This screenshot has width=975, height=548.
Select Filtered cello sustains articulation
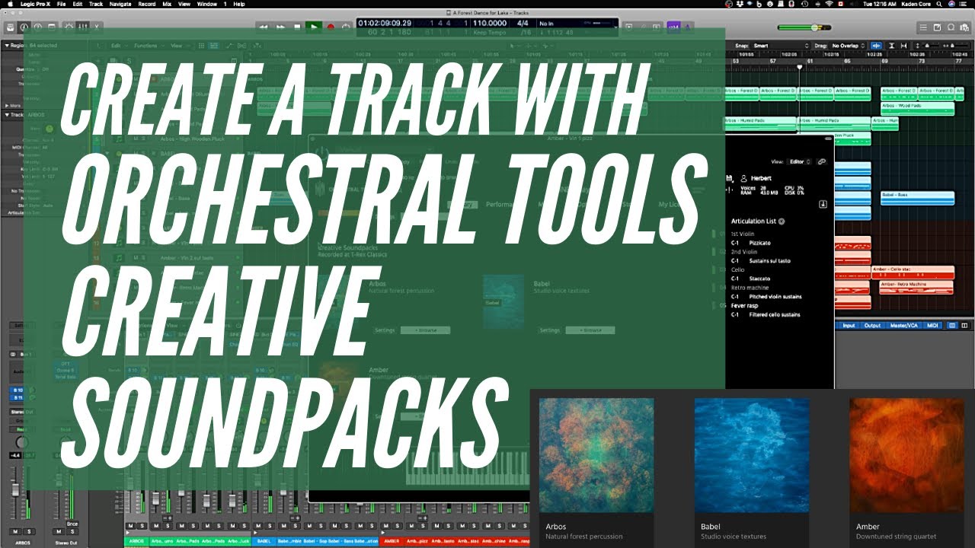(774, 314)
